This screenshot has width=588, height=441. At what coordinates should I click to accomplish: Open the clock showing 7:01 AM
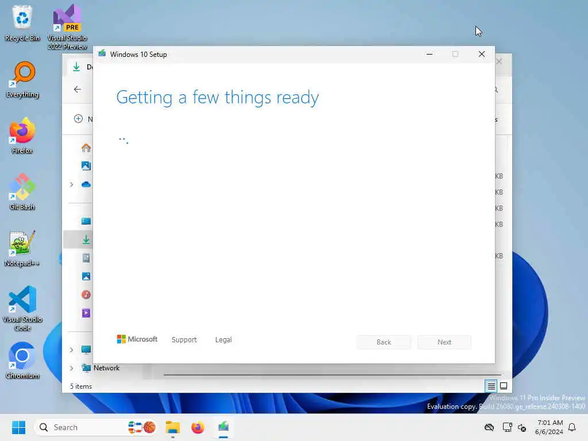pyautogui.click(x=549, y=427)
